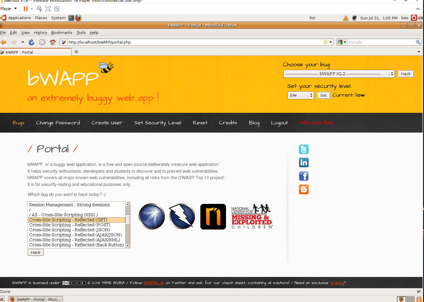Open the security level 'low' dropdown

tap(301, 95)
